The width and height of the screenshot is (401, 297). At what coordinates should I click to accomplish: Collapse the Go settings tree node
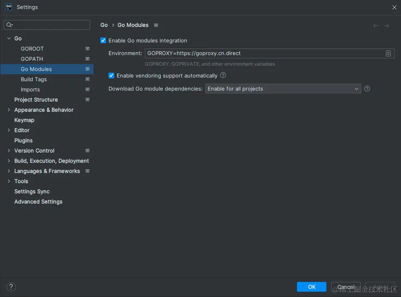coord(9,38)
